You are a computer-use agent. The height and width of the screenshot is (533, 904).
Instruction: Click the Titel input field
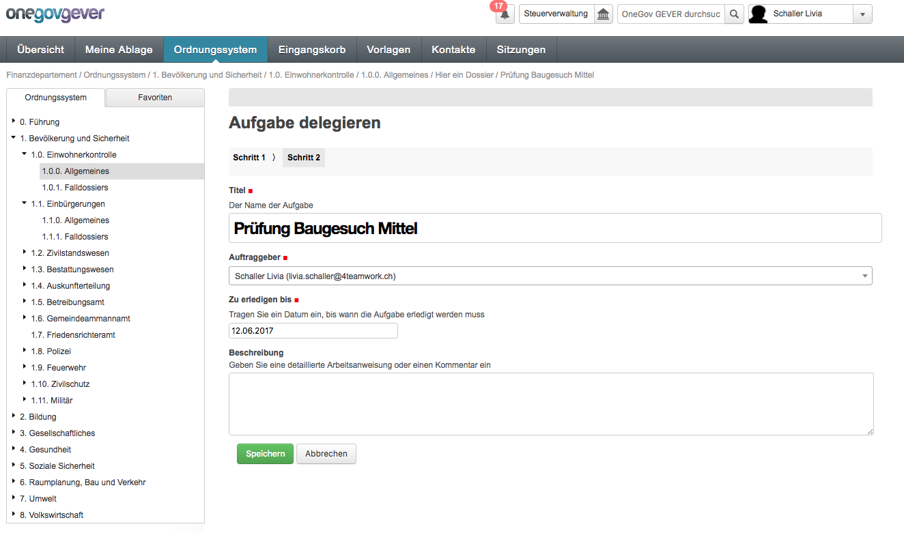pyautogui.click(x=555, y=228)
